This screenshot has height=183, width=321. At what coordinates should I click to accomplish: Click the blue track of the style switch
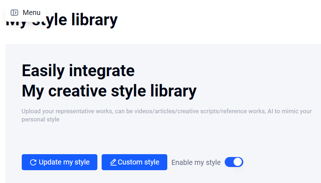coord(229,162)
